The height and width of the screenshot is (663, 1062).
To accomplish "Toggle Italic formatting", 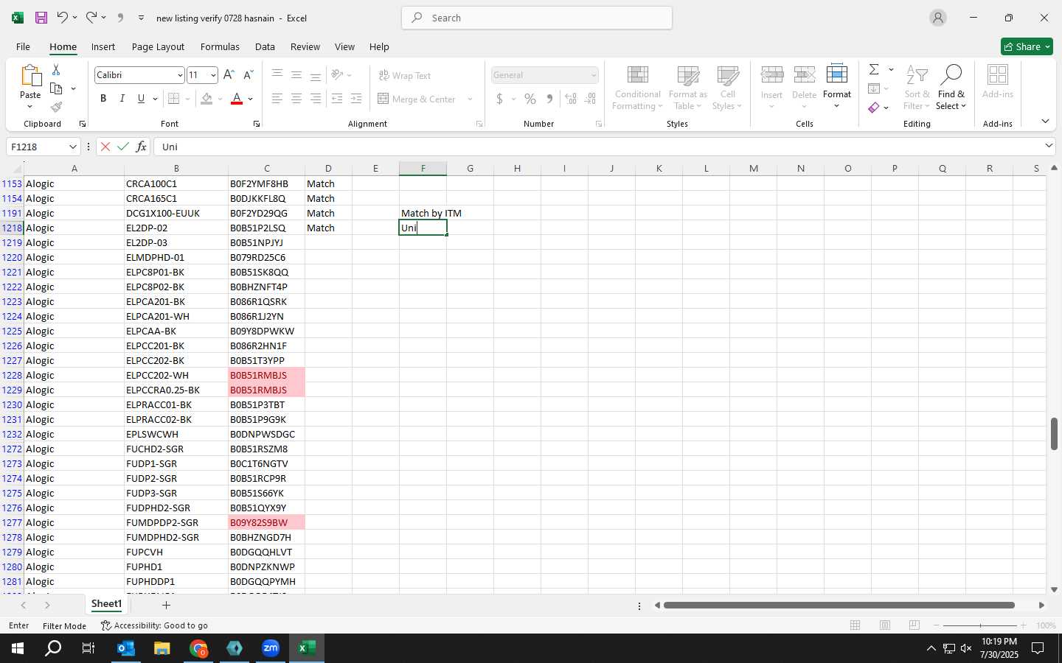I will pos(122,99).
